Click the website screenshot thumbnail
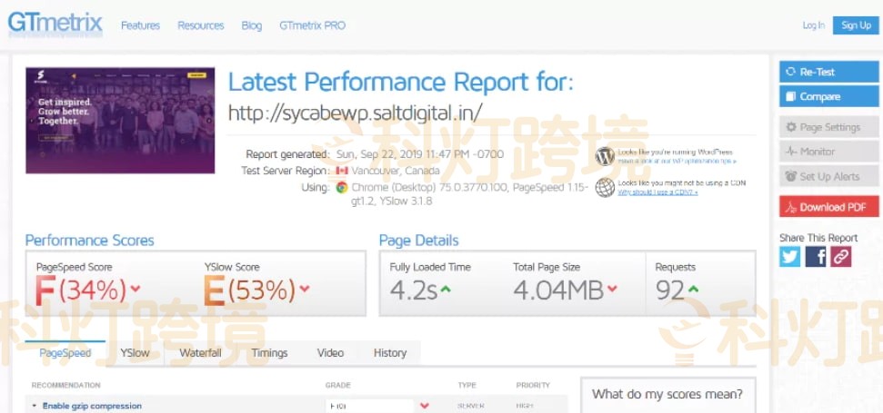Image resolution: width=883 pixels, height=413 pixels. tap(120, 120)
